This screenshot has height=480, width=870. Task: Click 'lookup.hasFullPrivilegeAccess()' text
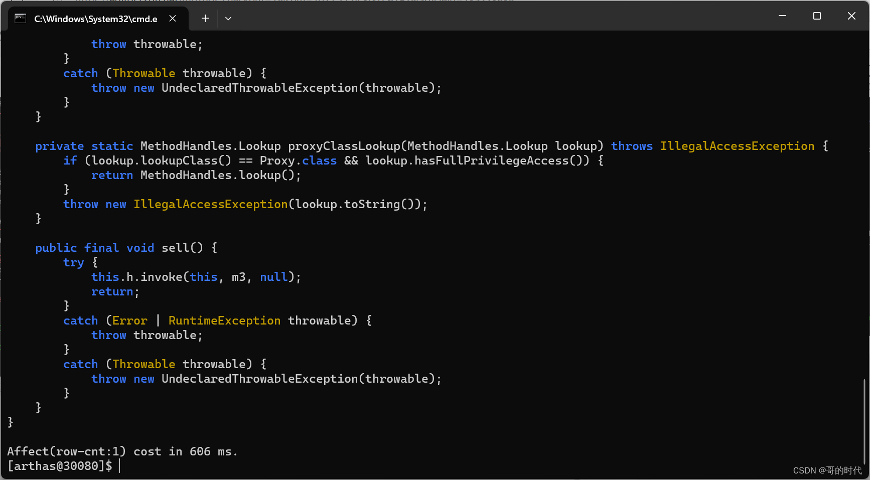click(477, 161)
